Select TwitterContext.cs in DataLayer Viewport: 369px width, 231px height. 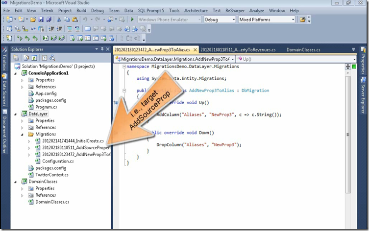click(x=52, y=175)
